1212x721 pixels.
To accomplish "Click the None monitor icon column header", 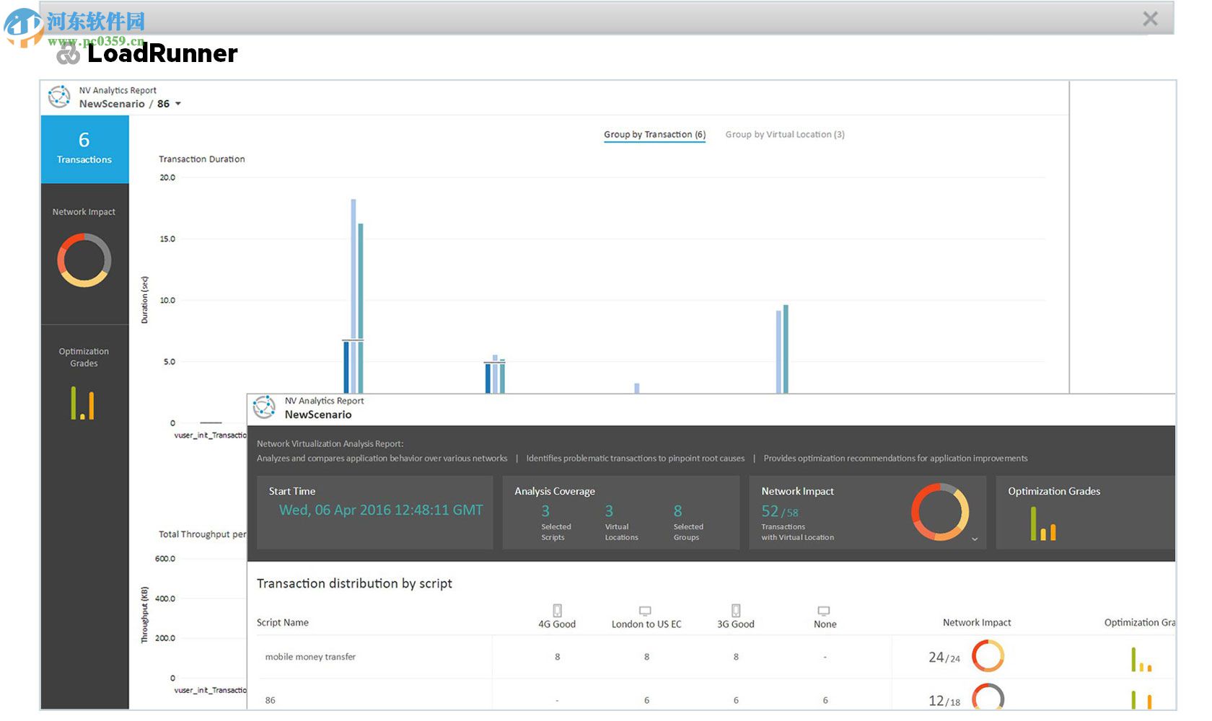I will pos(825,611).
